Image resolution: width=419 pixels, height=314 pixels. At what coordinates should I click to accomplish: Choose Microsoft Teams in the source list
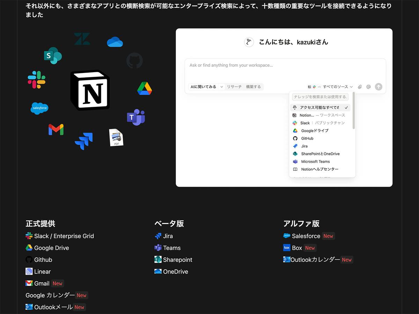pos(320,162)
